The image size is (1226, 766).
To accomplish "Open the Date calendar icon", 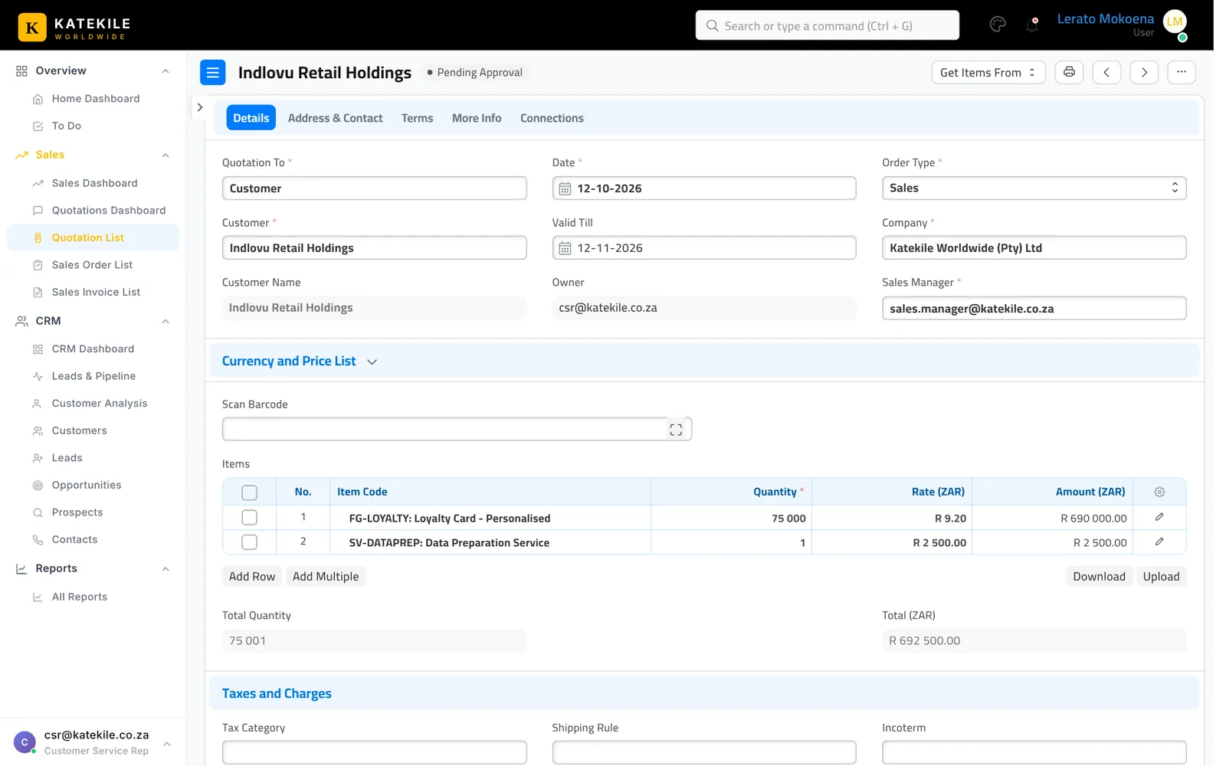I will [x=565, y=188].
